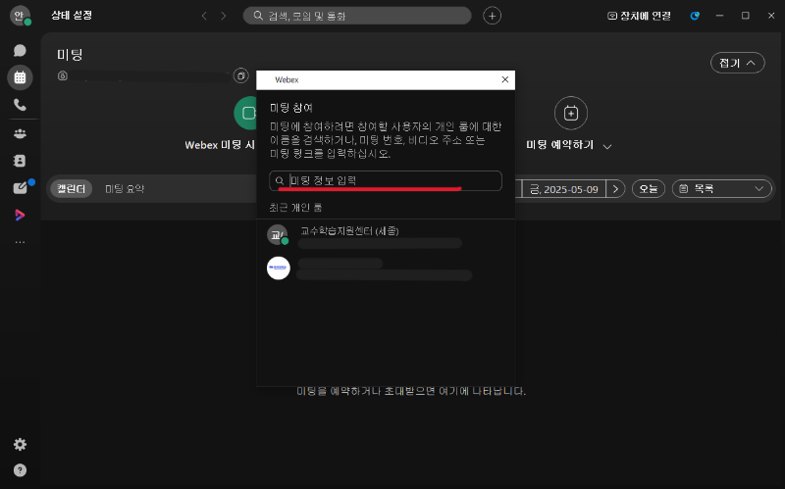The width and height of the screenshot is (785, 489).
Task: Go to next day arrow
Action: click(615, 189)
